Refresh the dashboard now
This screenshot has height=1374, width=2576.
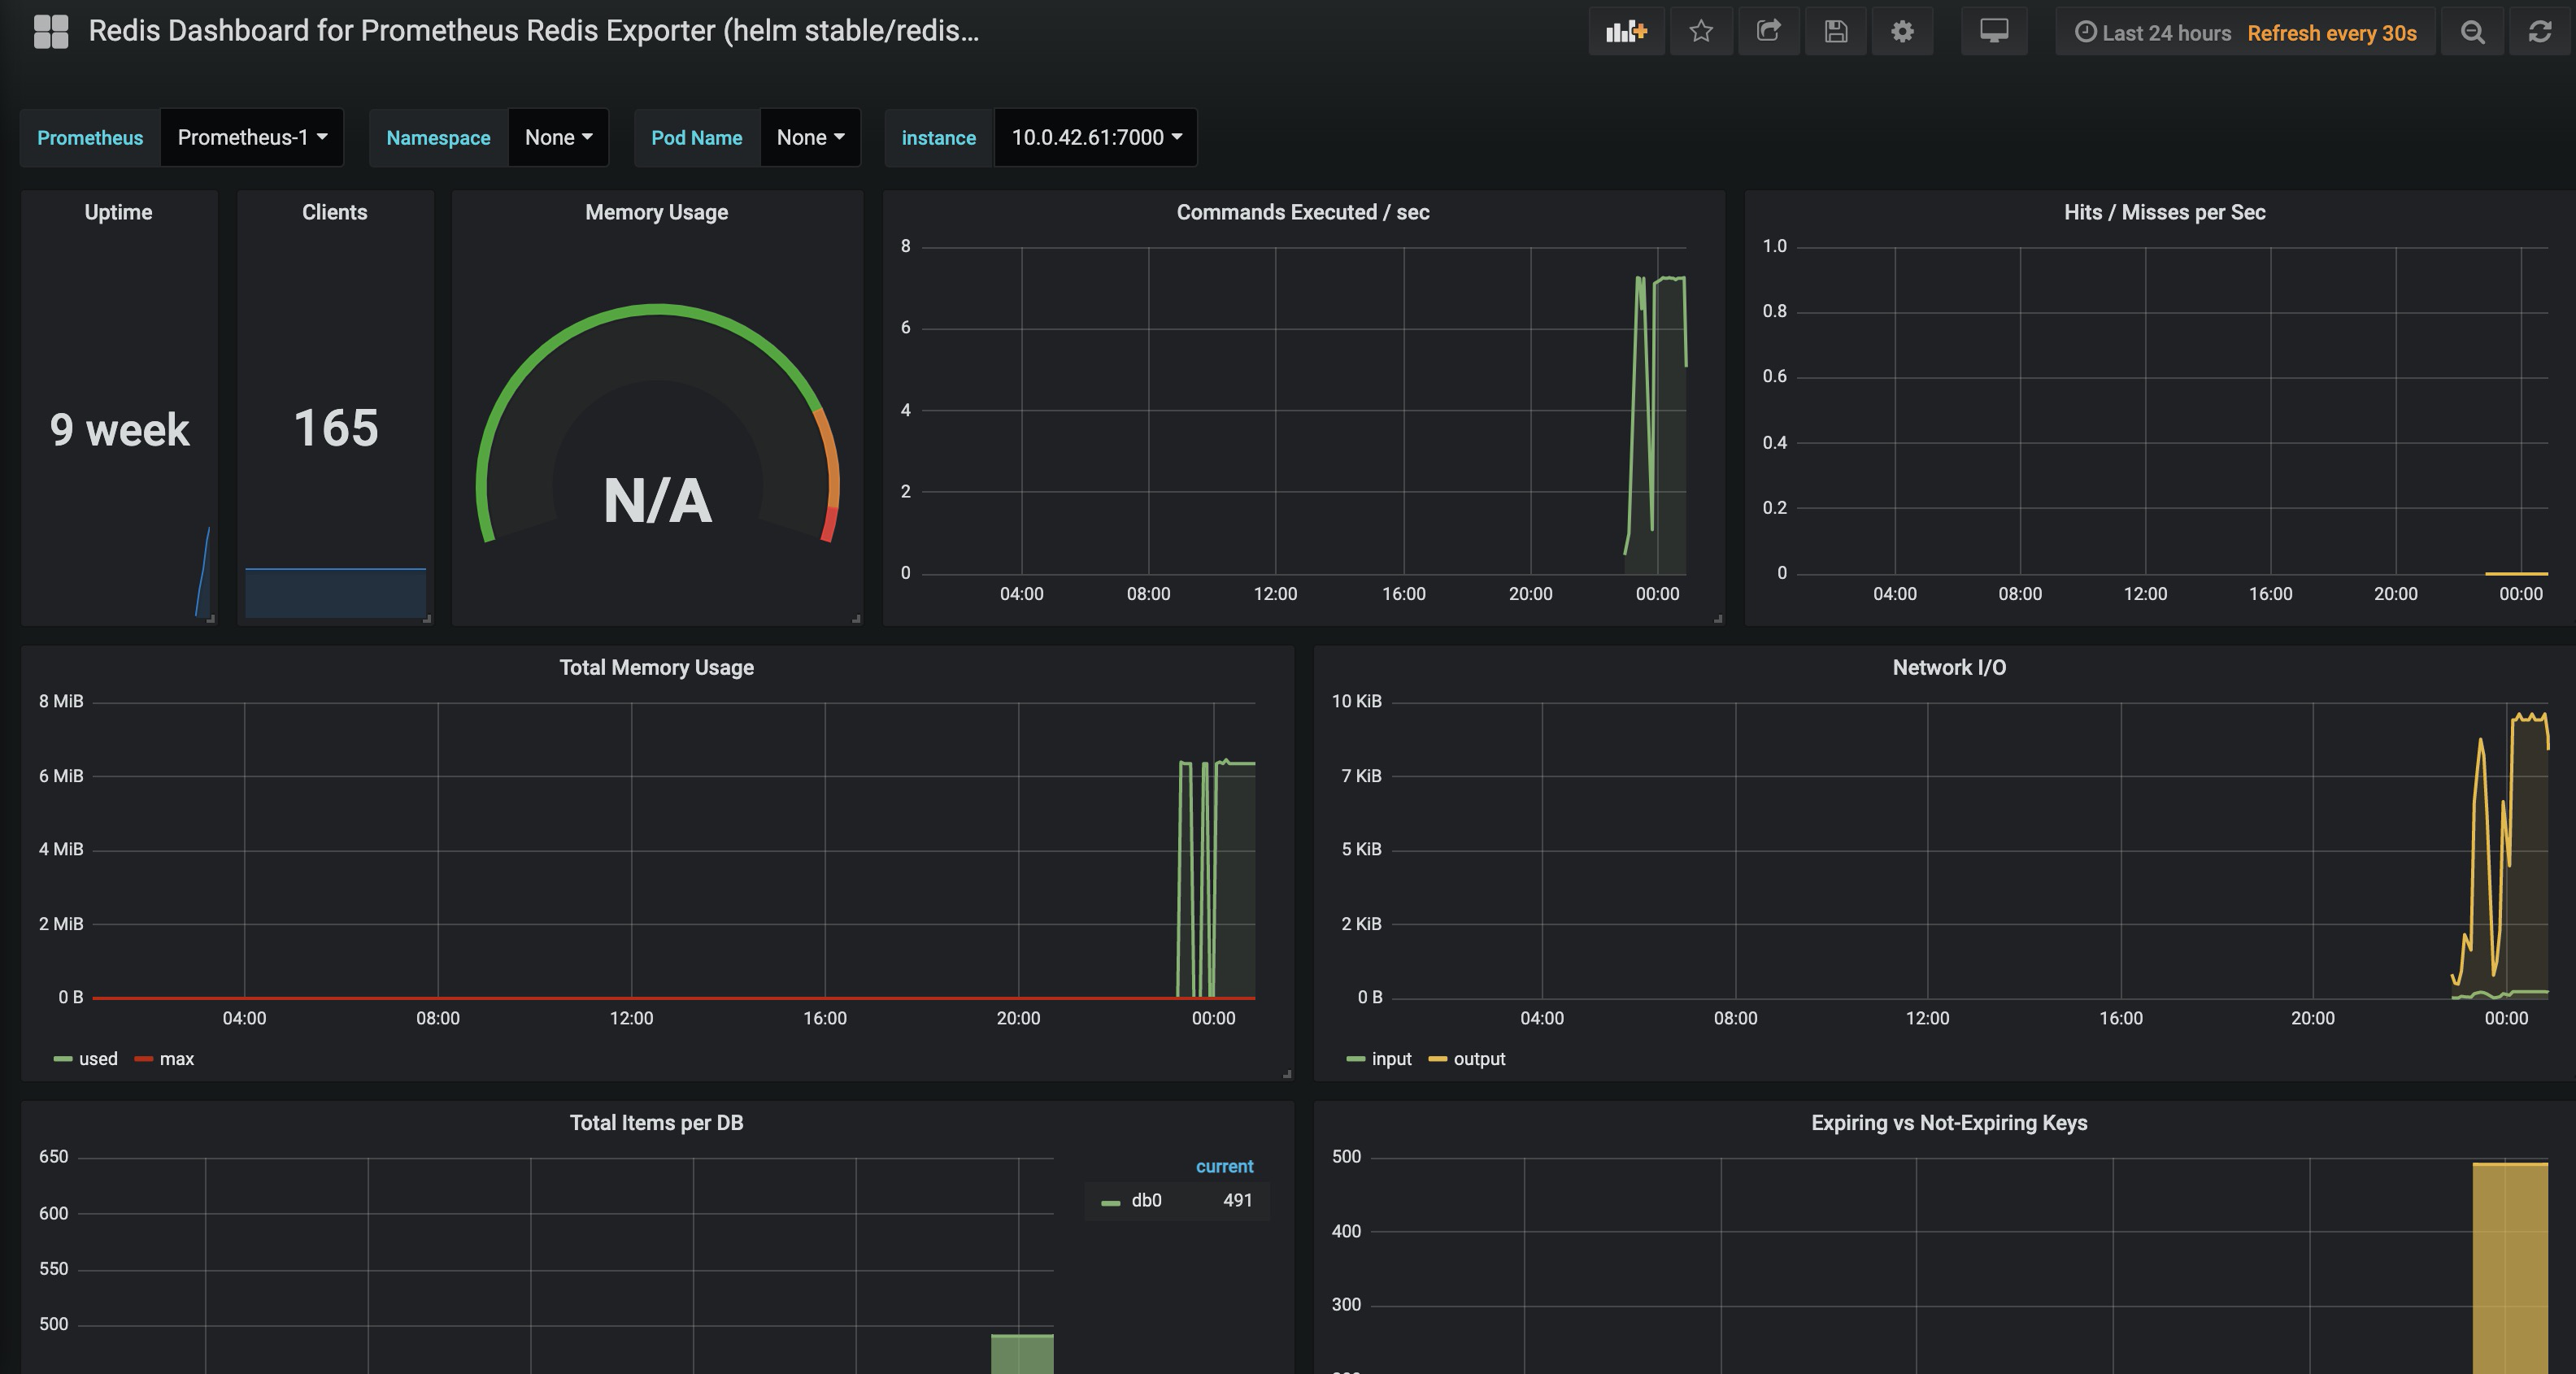click(2540, 32)
